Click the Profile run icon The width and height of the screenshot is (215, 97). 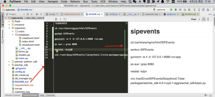pyautogui.click(x=185, y=10)
